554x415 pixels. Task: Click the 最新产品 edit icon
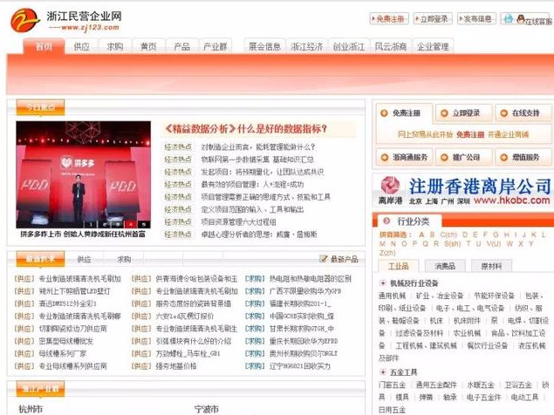pyautogui.click(x=323, y=260)
